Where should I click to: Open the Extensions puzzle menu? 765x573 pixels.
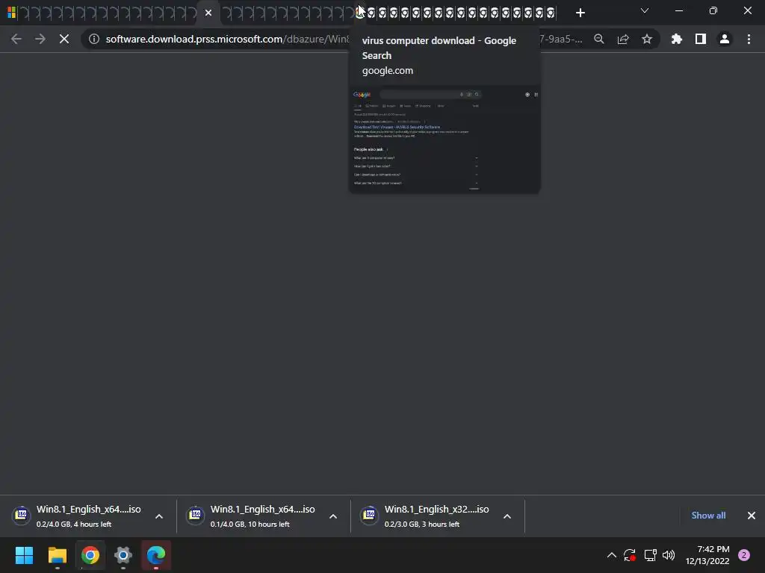click(x=676, y=39)
